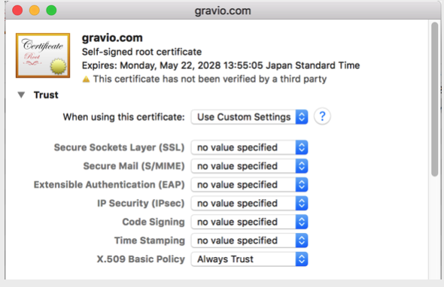The height and width of the screenshot is (287, 444).
Task: Open the trust settings help question mark
Action: pos(322,116)
